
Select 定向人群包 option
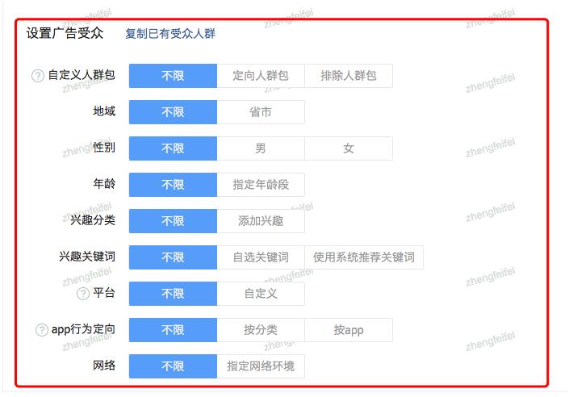pyautogui.click(x=261, y=76)
